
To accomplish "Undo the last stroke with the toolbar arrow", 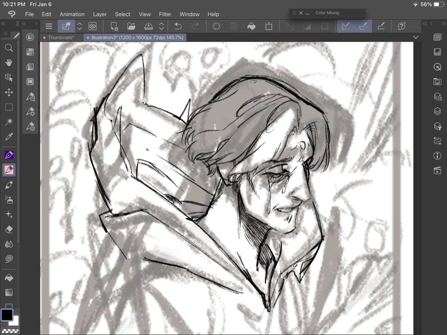I will click(178, 26).
